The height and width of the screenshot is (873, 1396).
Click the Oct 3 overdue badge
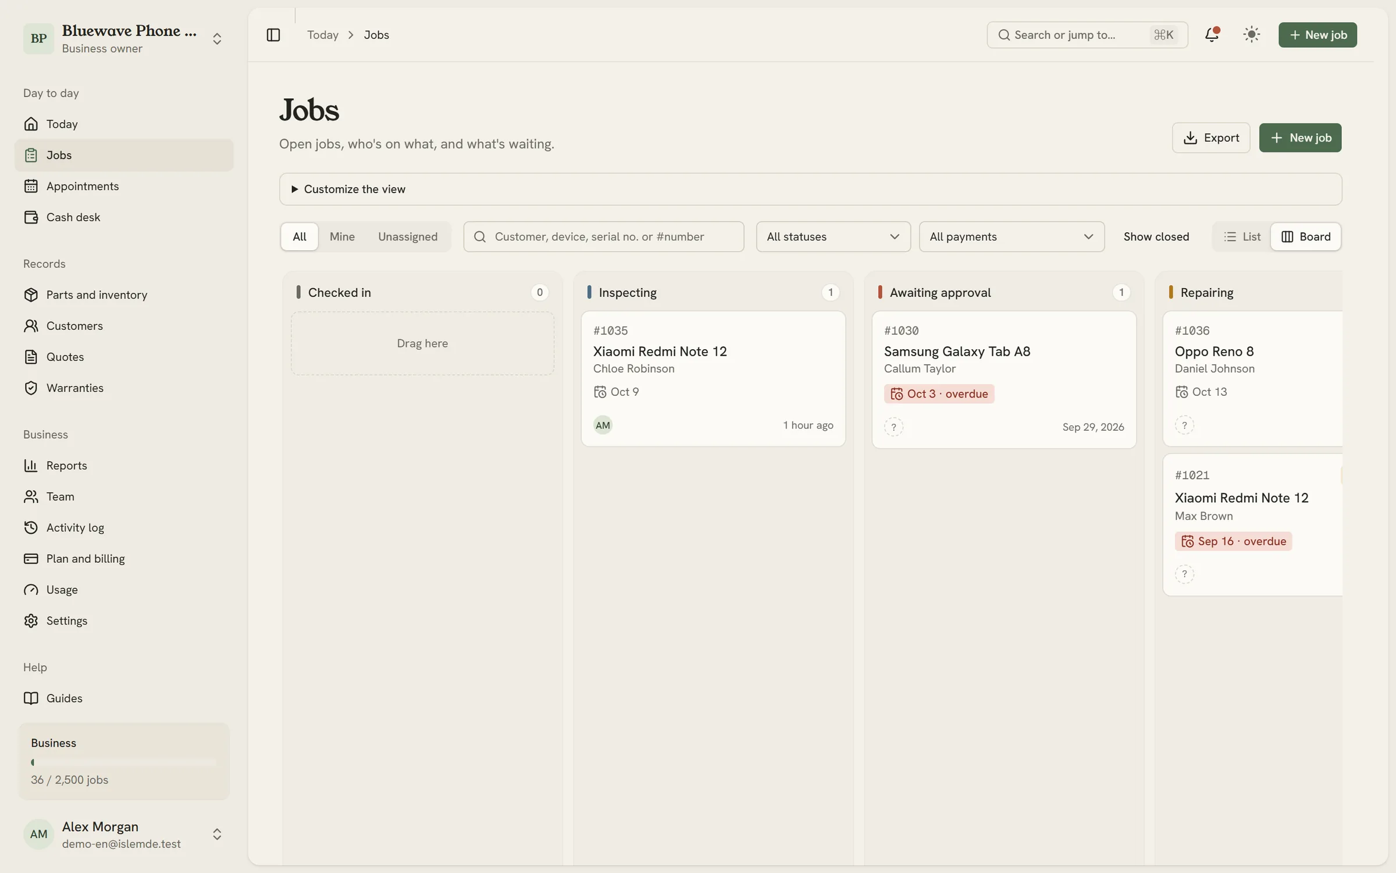point(939,394)
